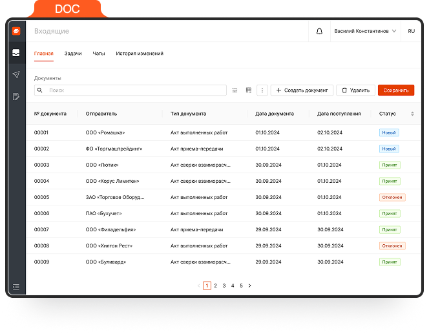429x334 pixels.
Task: Select document number 00008
Action: (x=41, y=245)
